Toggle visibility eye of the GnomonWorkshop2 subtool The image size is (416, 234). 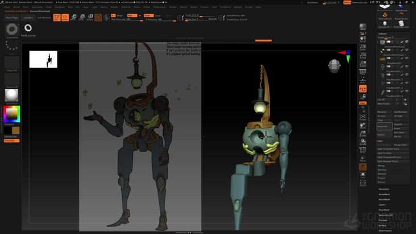pos(407,41)
